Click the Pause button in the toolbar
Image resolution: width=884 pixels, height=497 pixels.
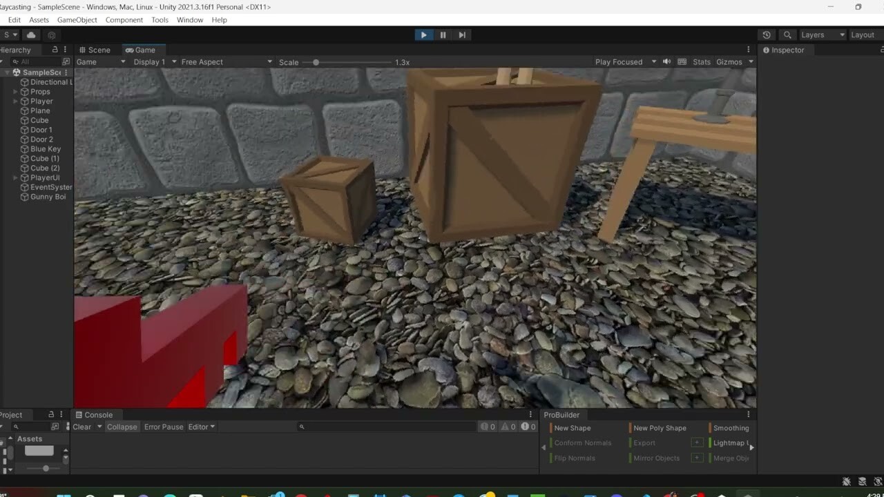[x=443, y=35]
